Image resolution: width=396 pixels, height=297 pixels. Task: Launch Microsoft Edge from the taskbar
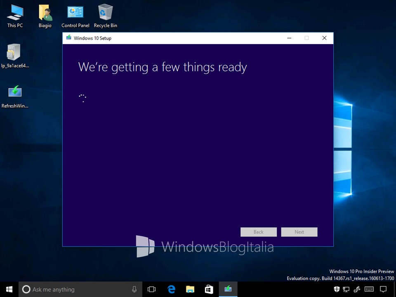172,290
